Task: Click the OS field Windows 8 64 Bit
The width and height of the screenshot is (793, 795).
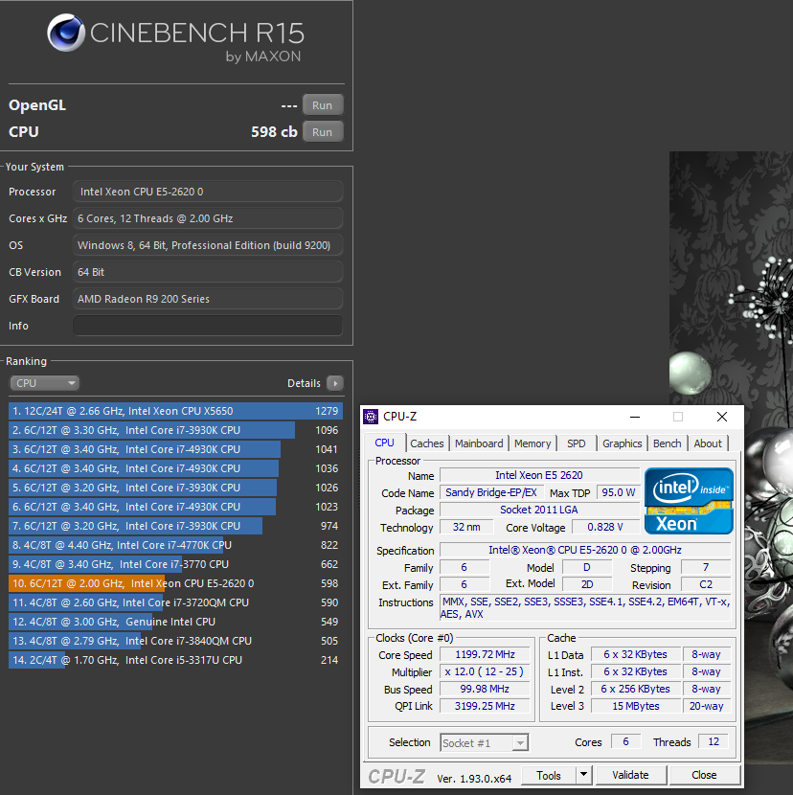Action: tap(208, 245)
